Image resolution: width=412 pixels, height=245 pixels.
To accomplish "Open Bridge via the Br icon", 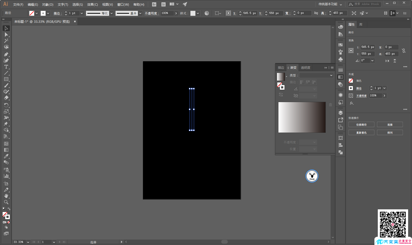I will [x=154, y=4].
